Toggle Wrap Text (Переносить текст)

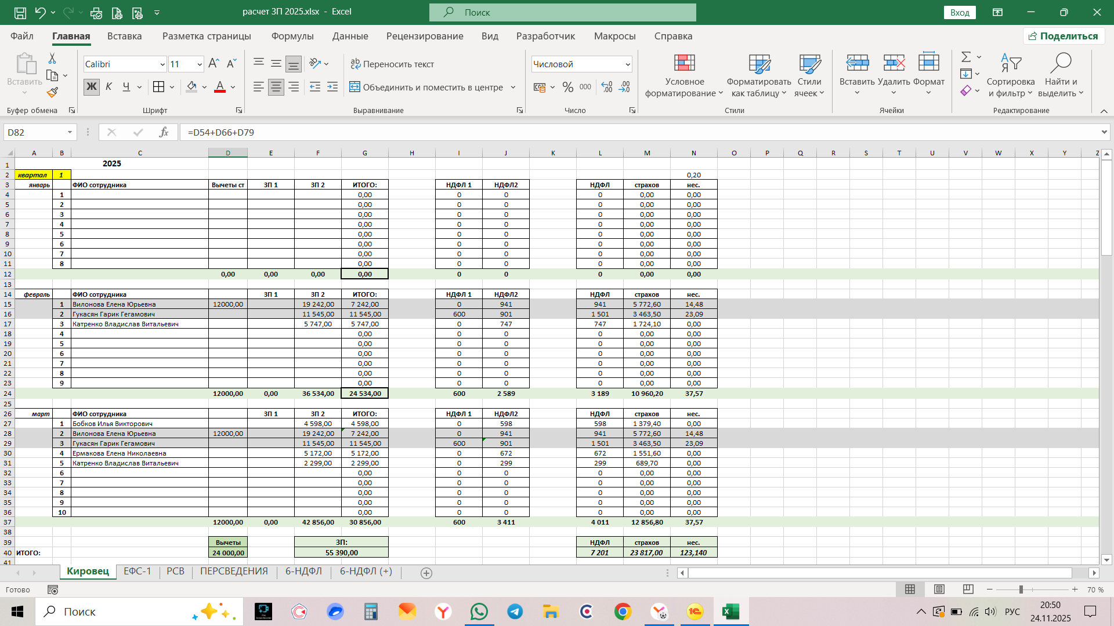[392, 64]
